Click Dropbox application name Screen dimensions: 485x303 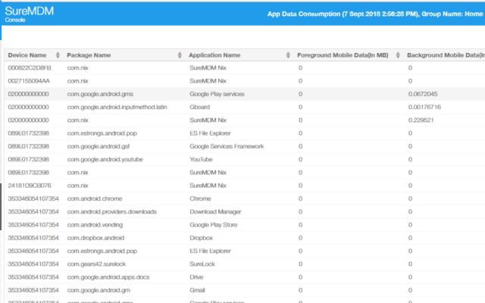coord(201,238)
